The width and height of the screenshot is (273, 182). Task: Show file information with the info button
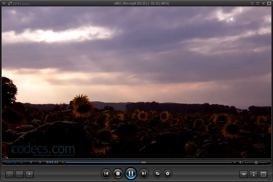click(254, 174)
